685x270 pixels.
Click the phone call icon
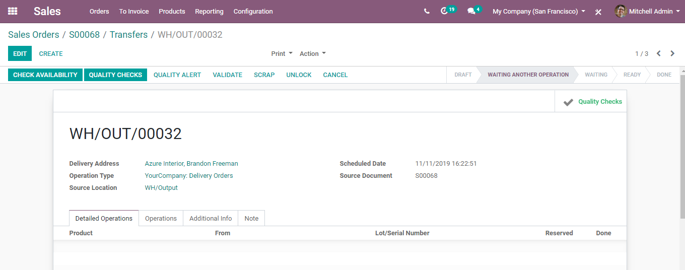coord(427,11)
